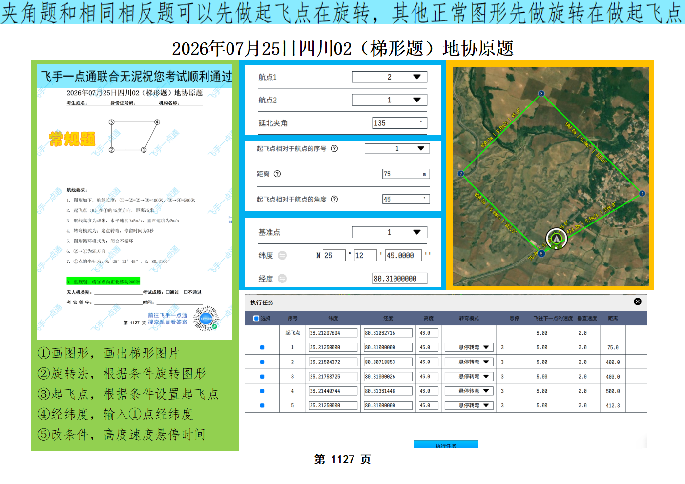Viewport: 685px width, 484px height.
Task: Open the 起飞点相对于航点的序号 dropdown
Action: [x=397, y=149]
